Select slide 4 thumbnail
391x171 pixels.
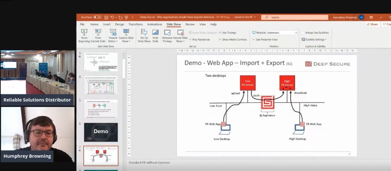(101, 85)
